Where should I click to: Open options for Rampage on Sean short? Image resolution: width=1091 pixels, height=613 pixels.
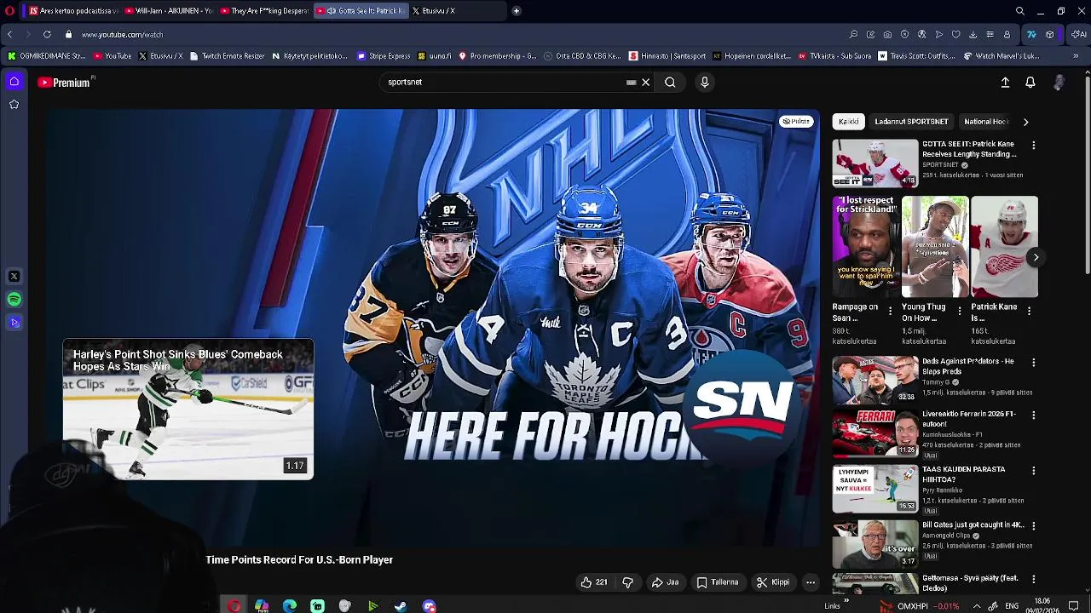(x=891, y=312)
